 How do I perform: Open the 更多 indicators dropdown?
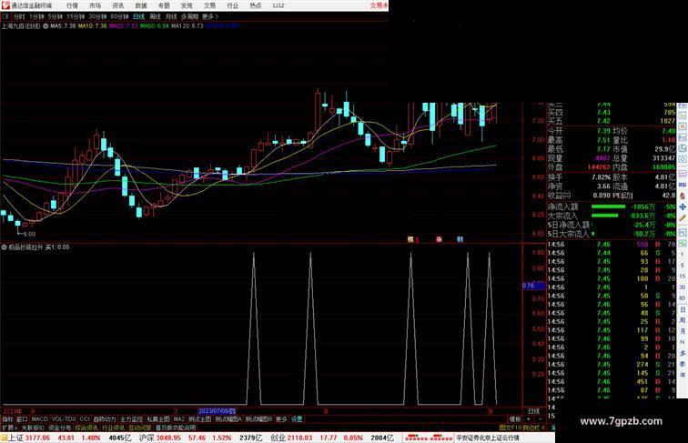point(281,419)
